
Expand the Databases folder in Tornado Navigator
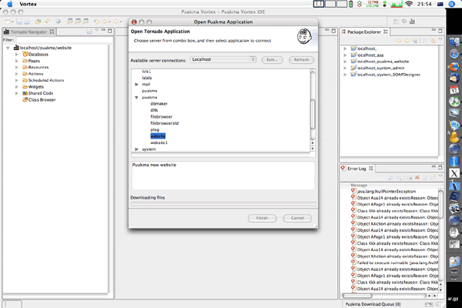(17, 54)
